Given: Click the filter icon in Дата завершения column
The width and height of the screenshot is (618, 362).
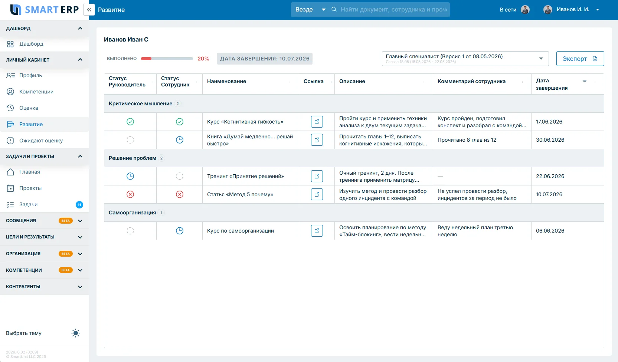Looking at the screenshot, I should pos(585,81).
